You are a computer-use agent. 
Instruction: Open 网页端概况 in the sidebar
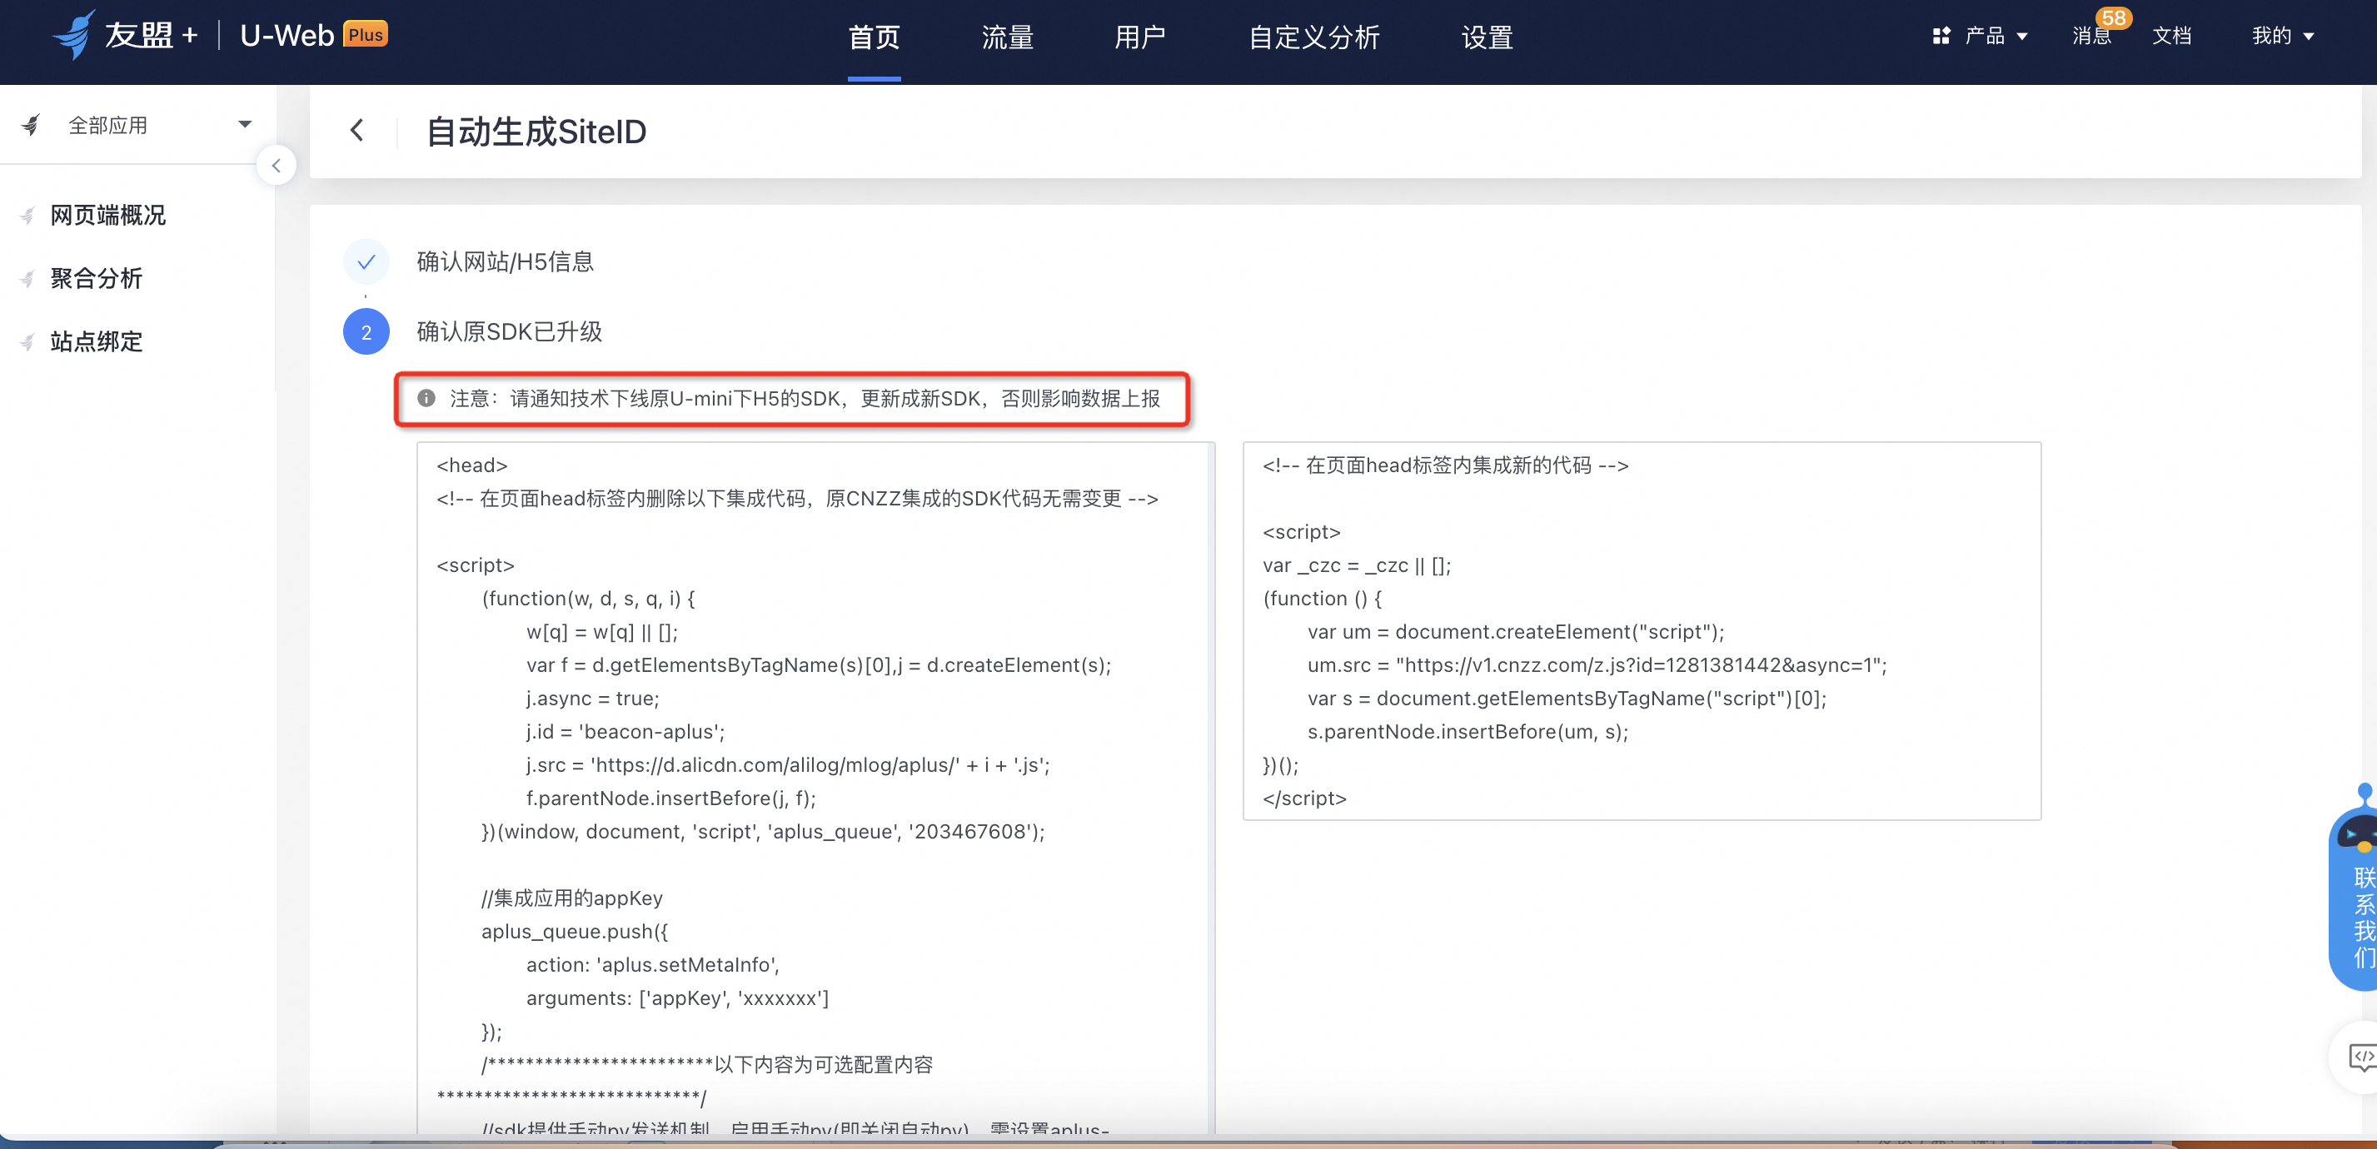pos(108,216)
